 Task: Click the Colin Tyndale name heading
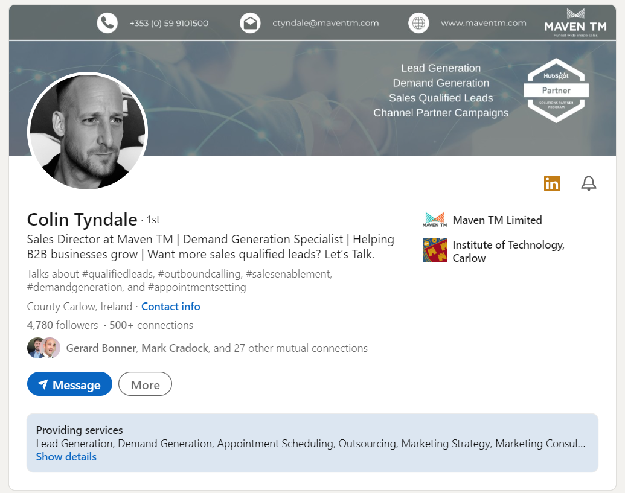[x=82, y=220]
